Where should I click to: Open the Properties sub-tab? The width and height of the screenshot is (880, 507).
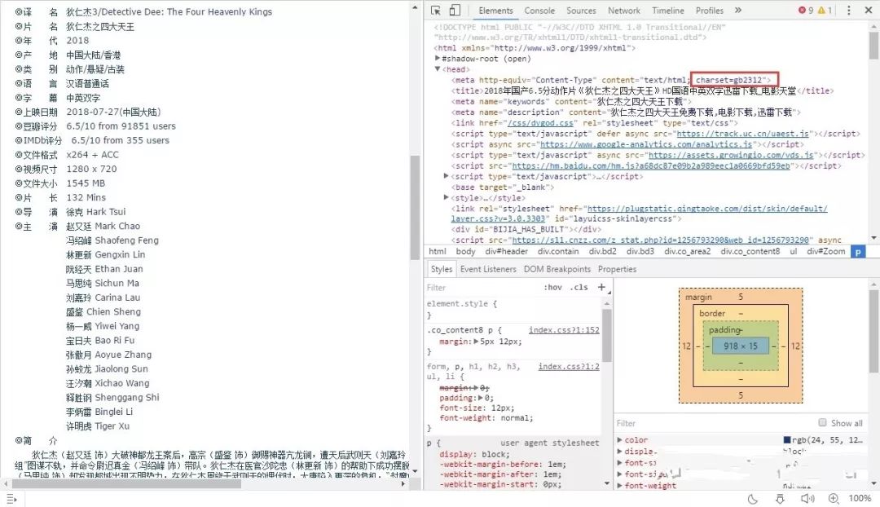coord(617,269)
